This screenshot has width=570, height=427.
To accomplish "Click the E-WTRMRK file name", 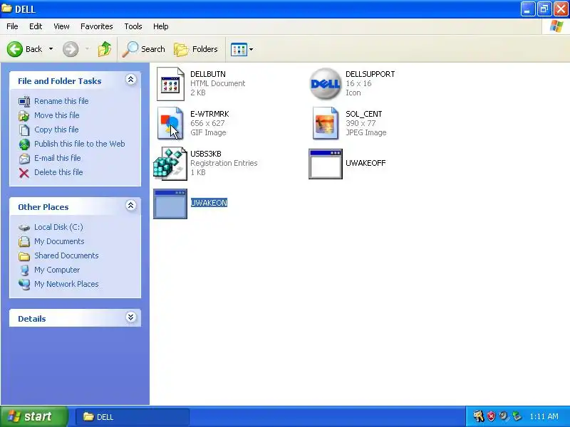I will point(209,114).
